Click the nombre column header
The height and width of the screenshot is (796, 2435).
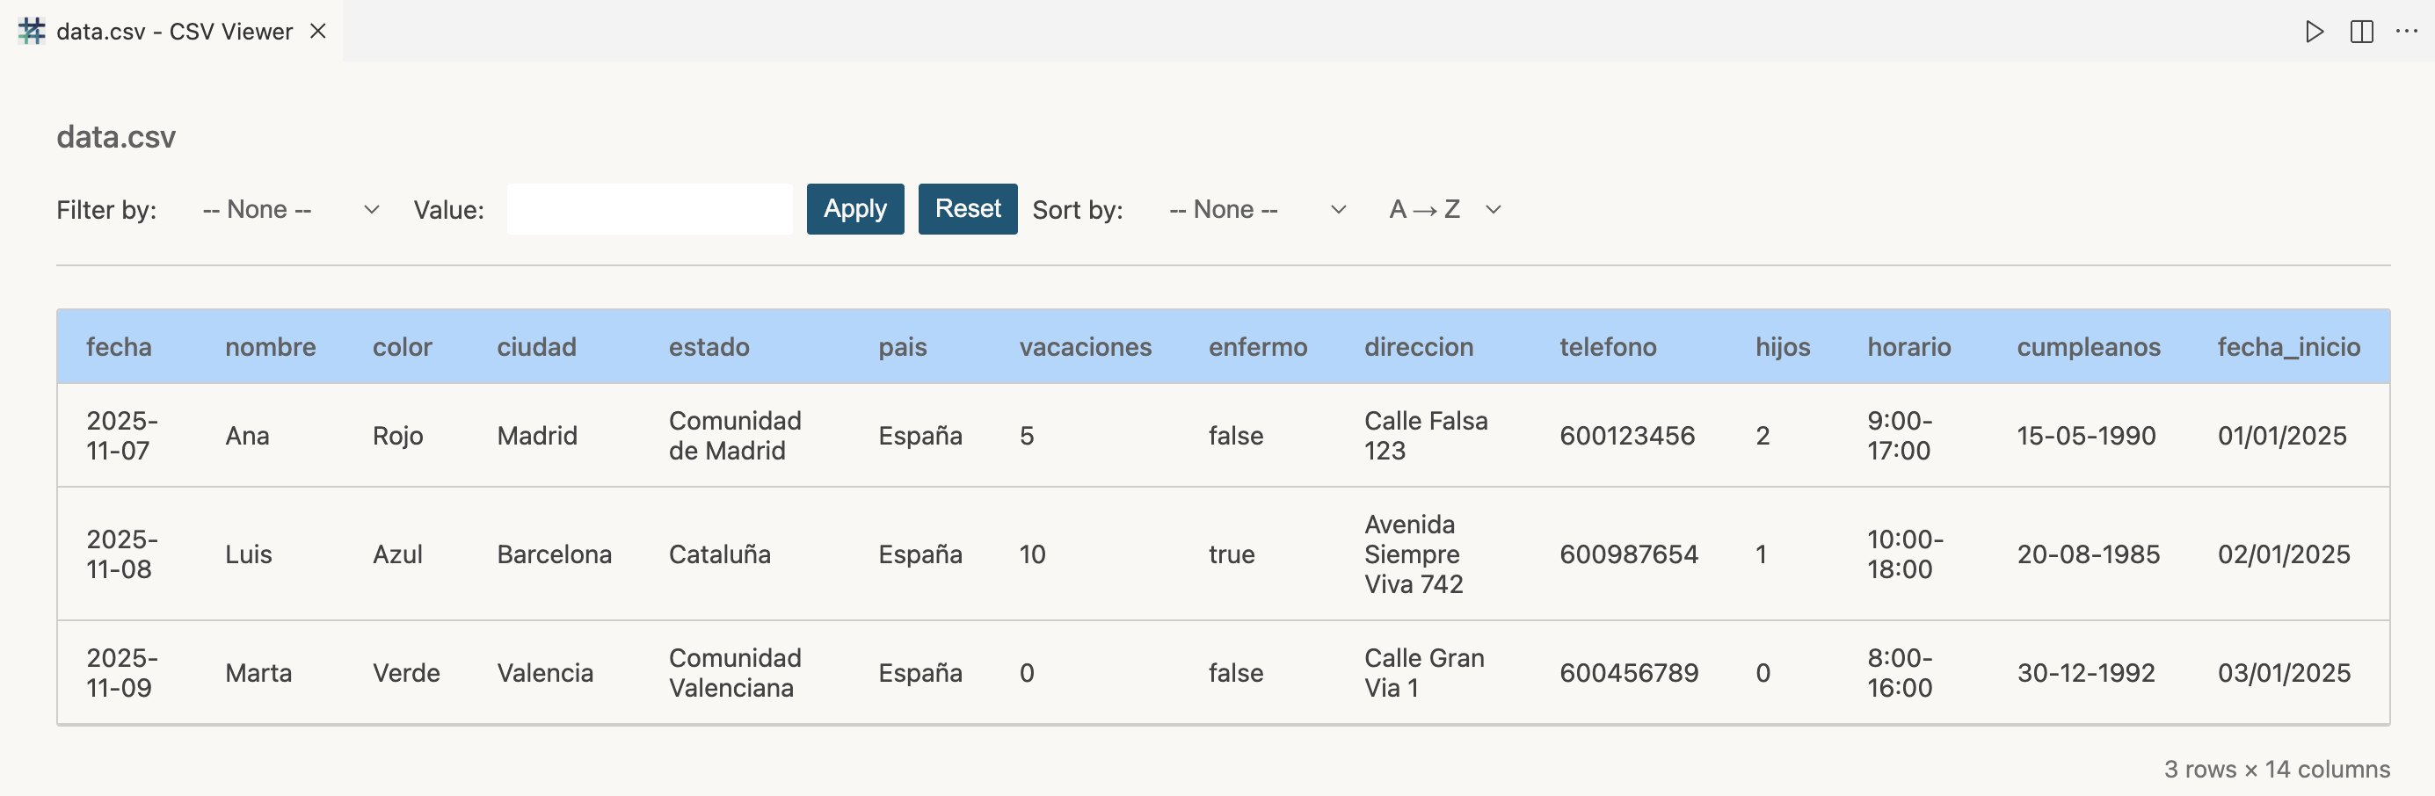(x=271, y=346)
